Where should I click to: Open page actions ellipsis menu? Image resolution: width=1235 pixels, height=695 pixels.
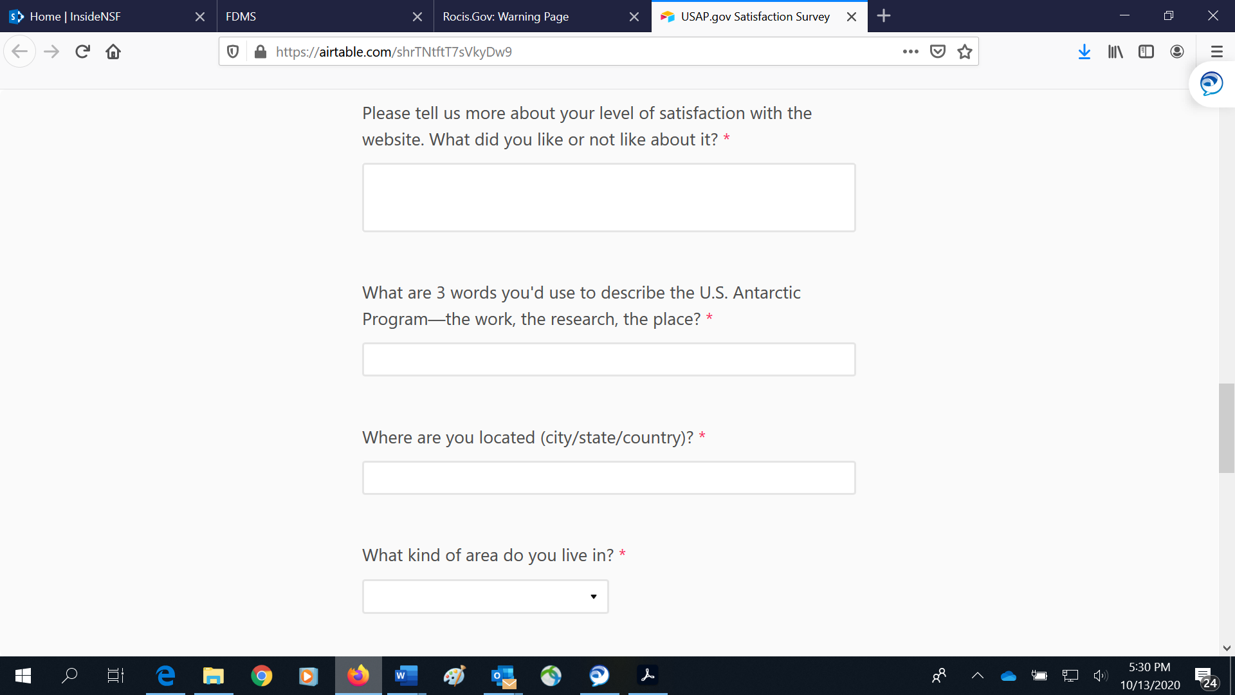click(910, 51)
